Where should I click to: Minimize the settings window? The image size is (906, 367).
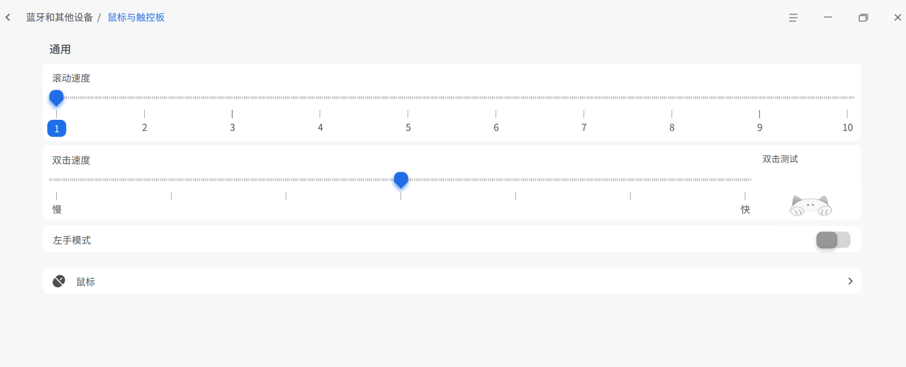click(828, 18)
